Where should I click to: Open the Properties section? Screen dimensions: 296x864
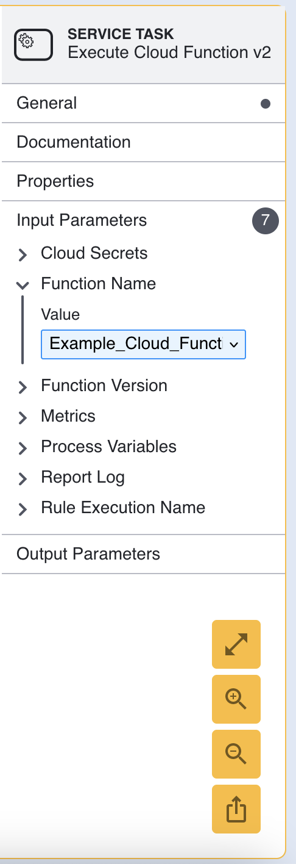[144, 181]
